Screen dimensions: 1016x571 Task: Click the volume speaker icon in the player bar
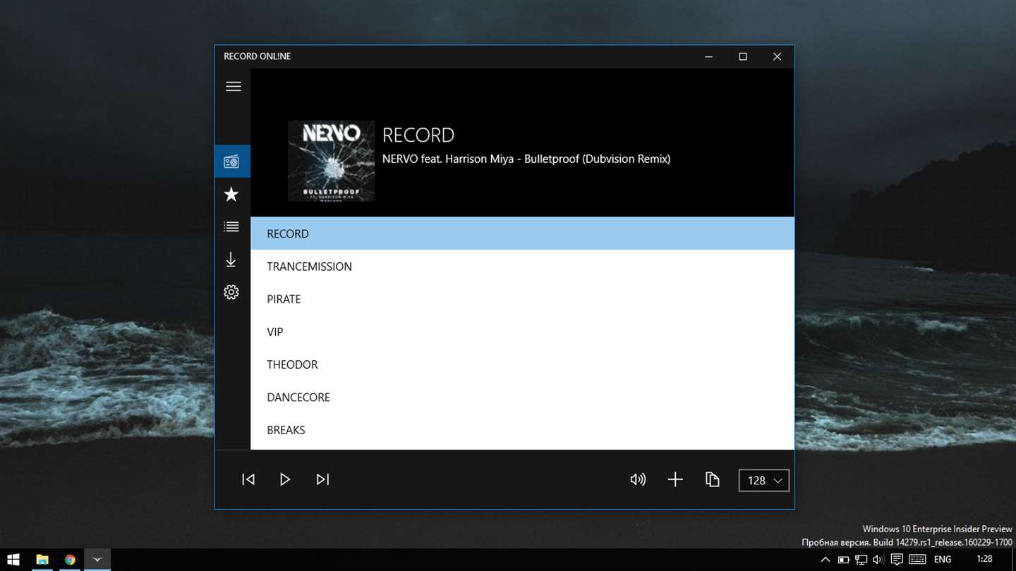638,479
